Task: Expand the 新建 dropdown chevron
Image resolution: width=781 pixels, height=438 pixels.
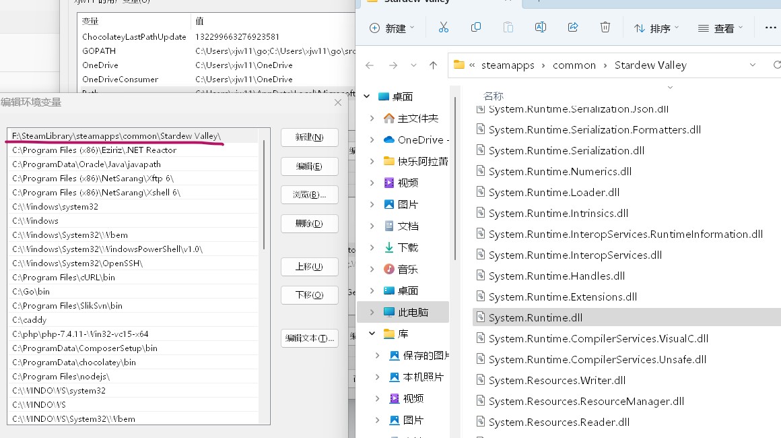Action: [x=413, y=27]
